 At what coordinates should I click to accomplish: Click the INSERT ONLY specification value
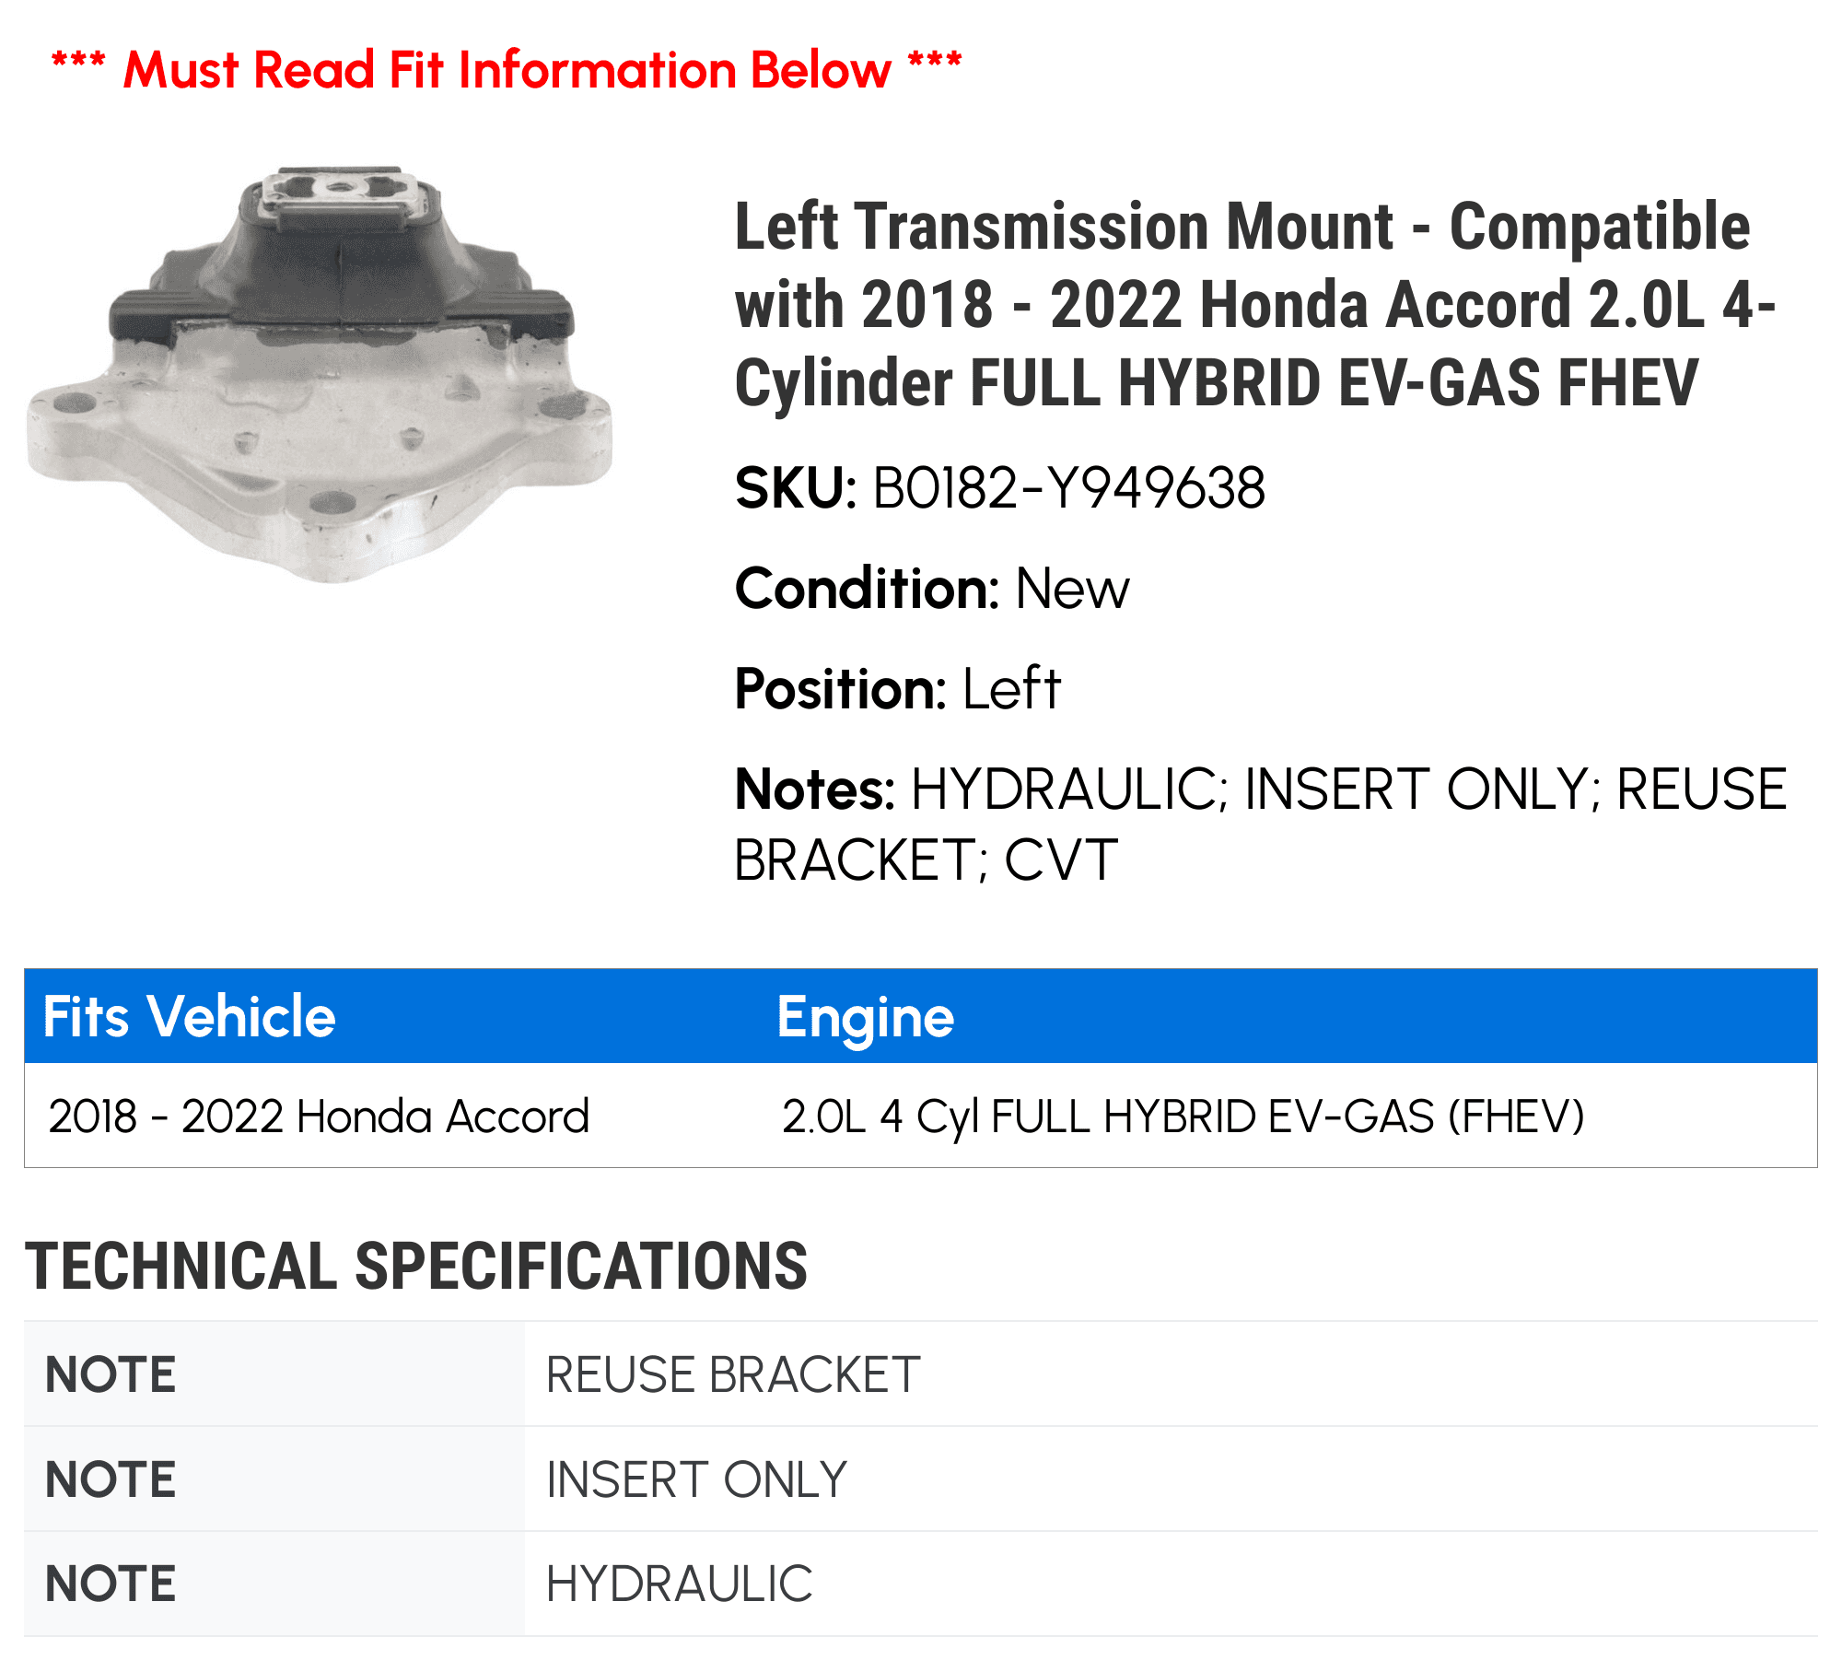pos(696,1479)
